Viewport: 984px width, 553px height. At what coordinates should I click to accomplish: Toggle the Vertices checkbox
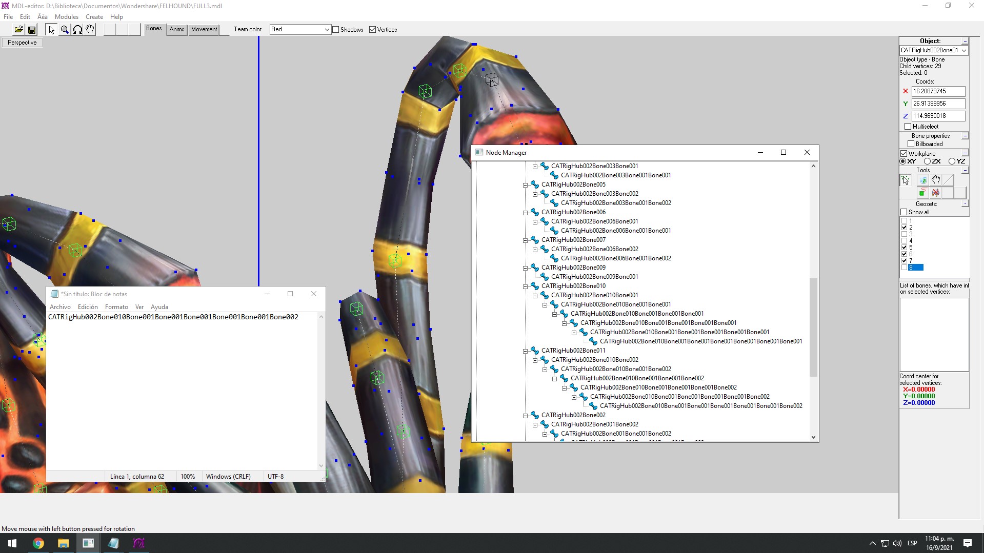[x=373, y=30]
